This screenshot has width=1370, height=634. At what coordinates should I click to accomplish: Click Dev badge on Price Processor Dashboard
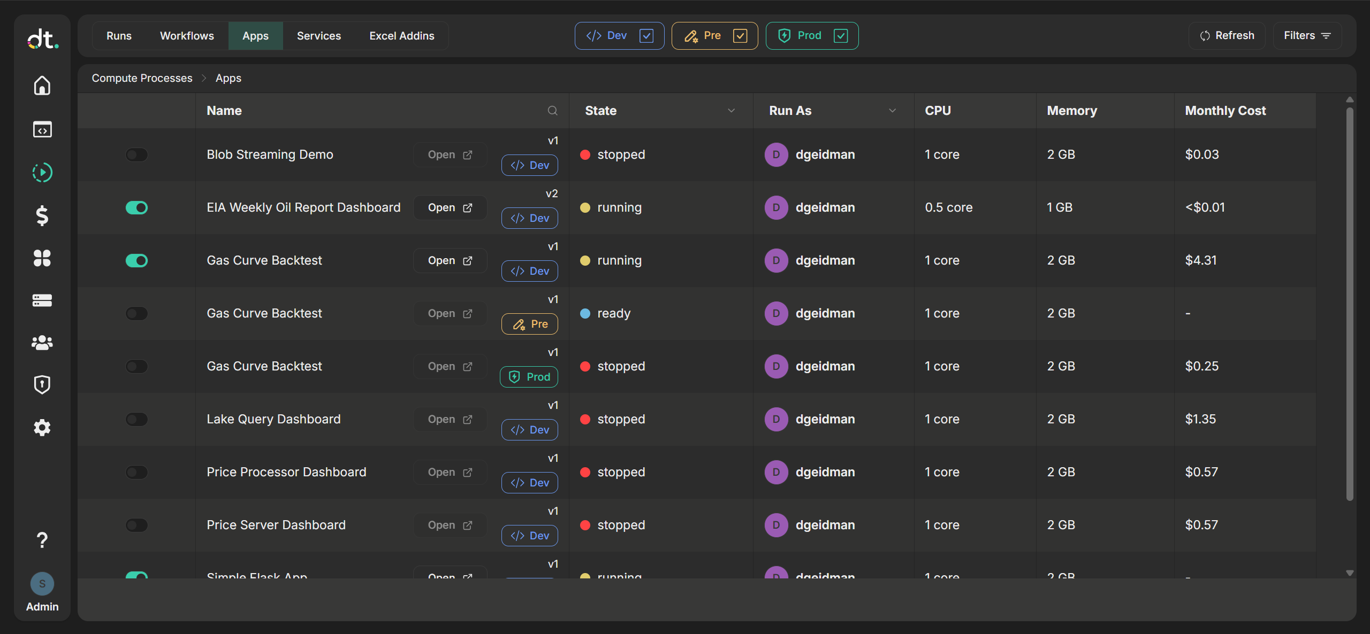click(x=529, y=483)
